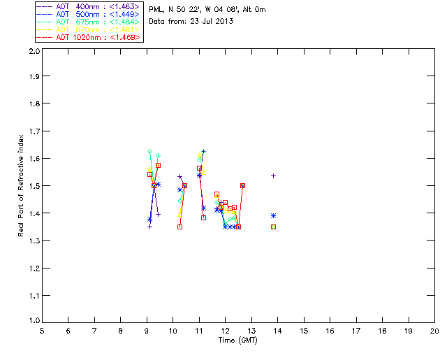Click the purple dashed line sample in legend
The width and height of the screenshot is (447, 358).
[45, 6]
